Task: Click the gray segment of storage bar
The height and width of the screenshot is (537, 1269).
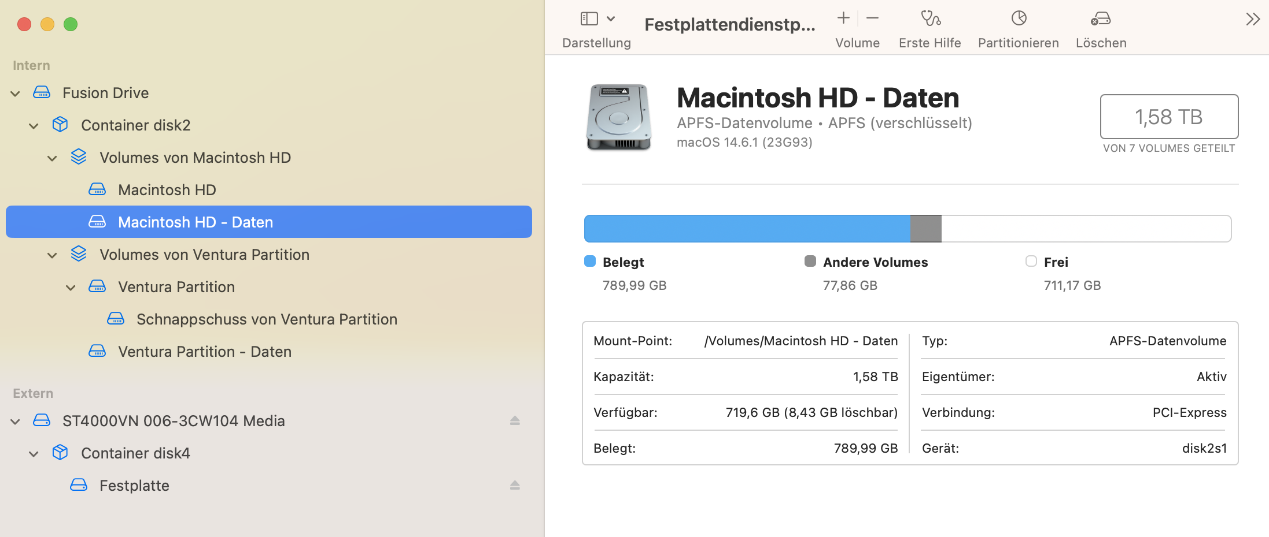Action: click(926, 229)
